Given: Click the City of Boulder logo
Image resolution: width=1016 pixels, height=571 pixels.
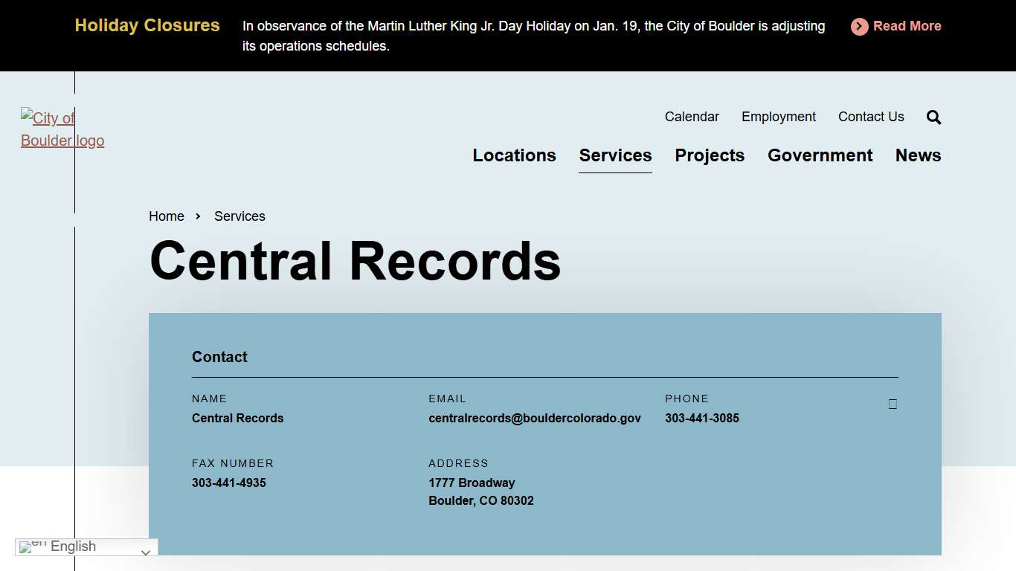Looking at the screenshot, I should 62,129.
